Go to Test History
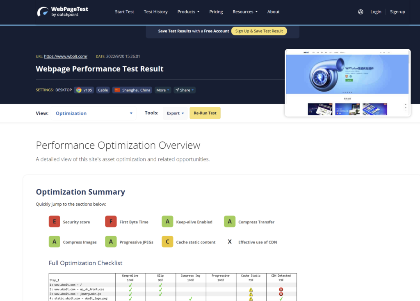Viewport: 420px width, 301px height. (x=155, y=12)
